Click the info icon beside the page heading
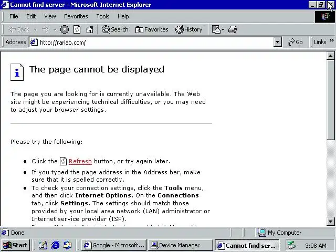 (17, 72)
